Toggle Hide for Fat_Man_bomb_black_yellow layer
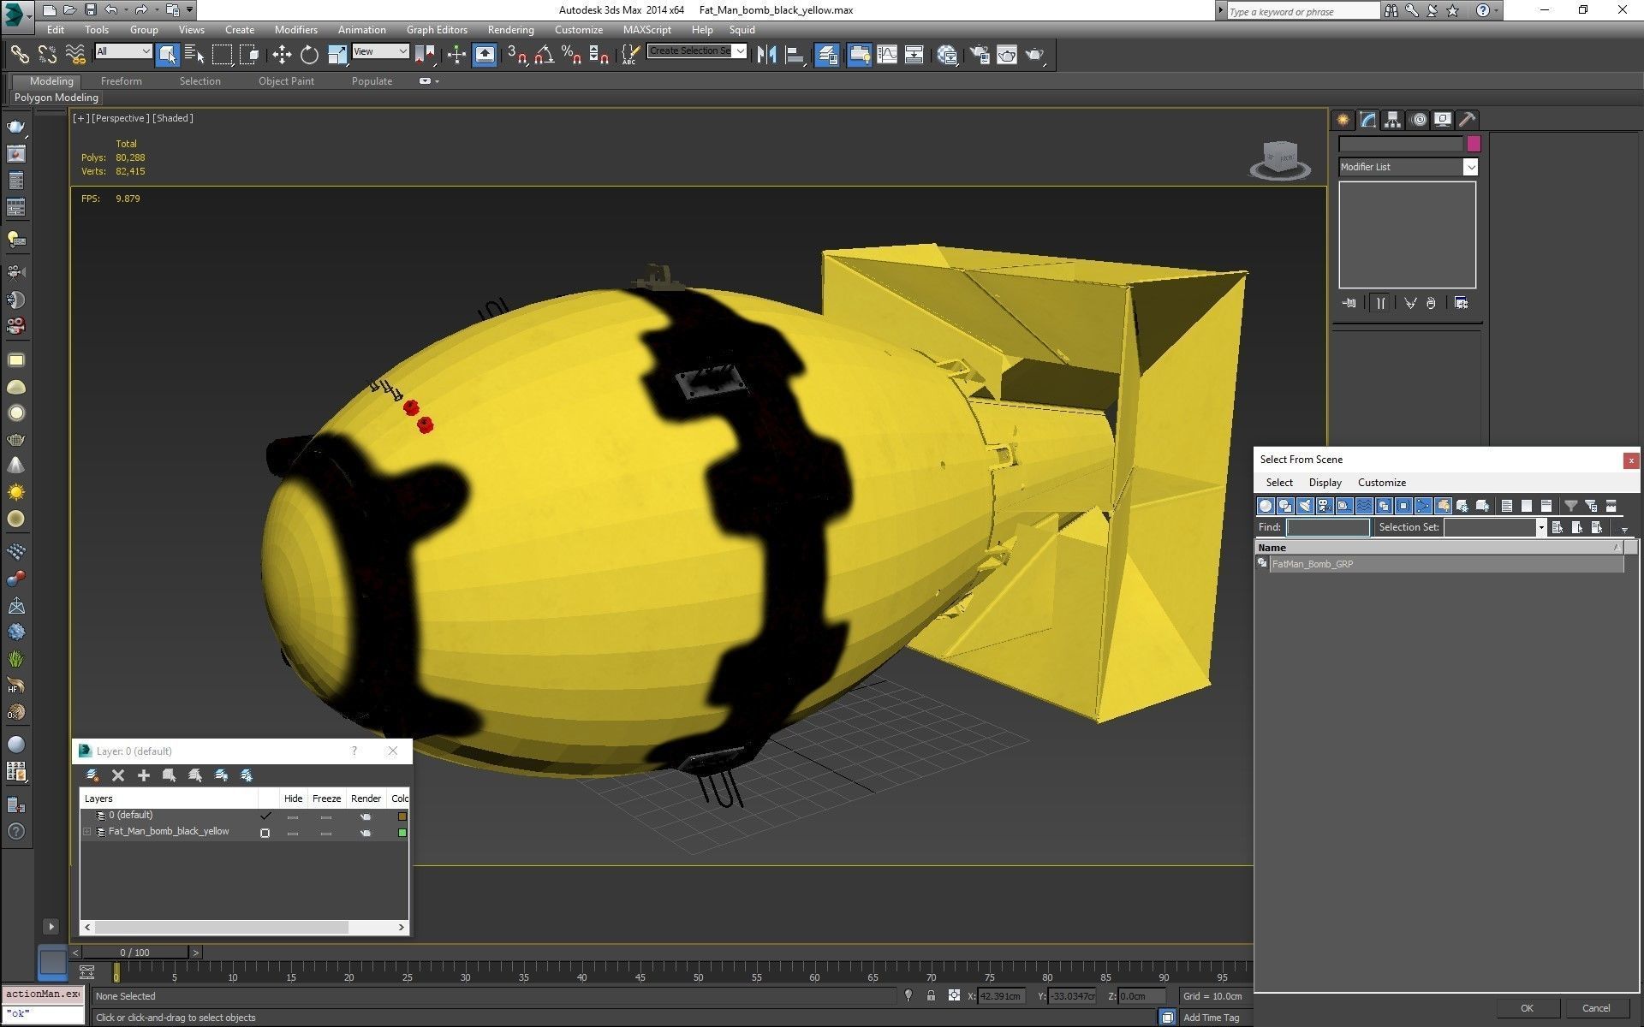Image resolution: width=1644 pixels, height=1027 pixels. click(x=293, y=833)
